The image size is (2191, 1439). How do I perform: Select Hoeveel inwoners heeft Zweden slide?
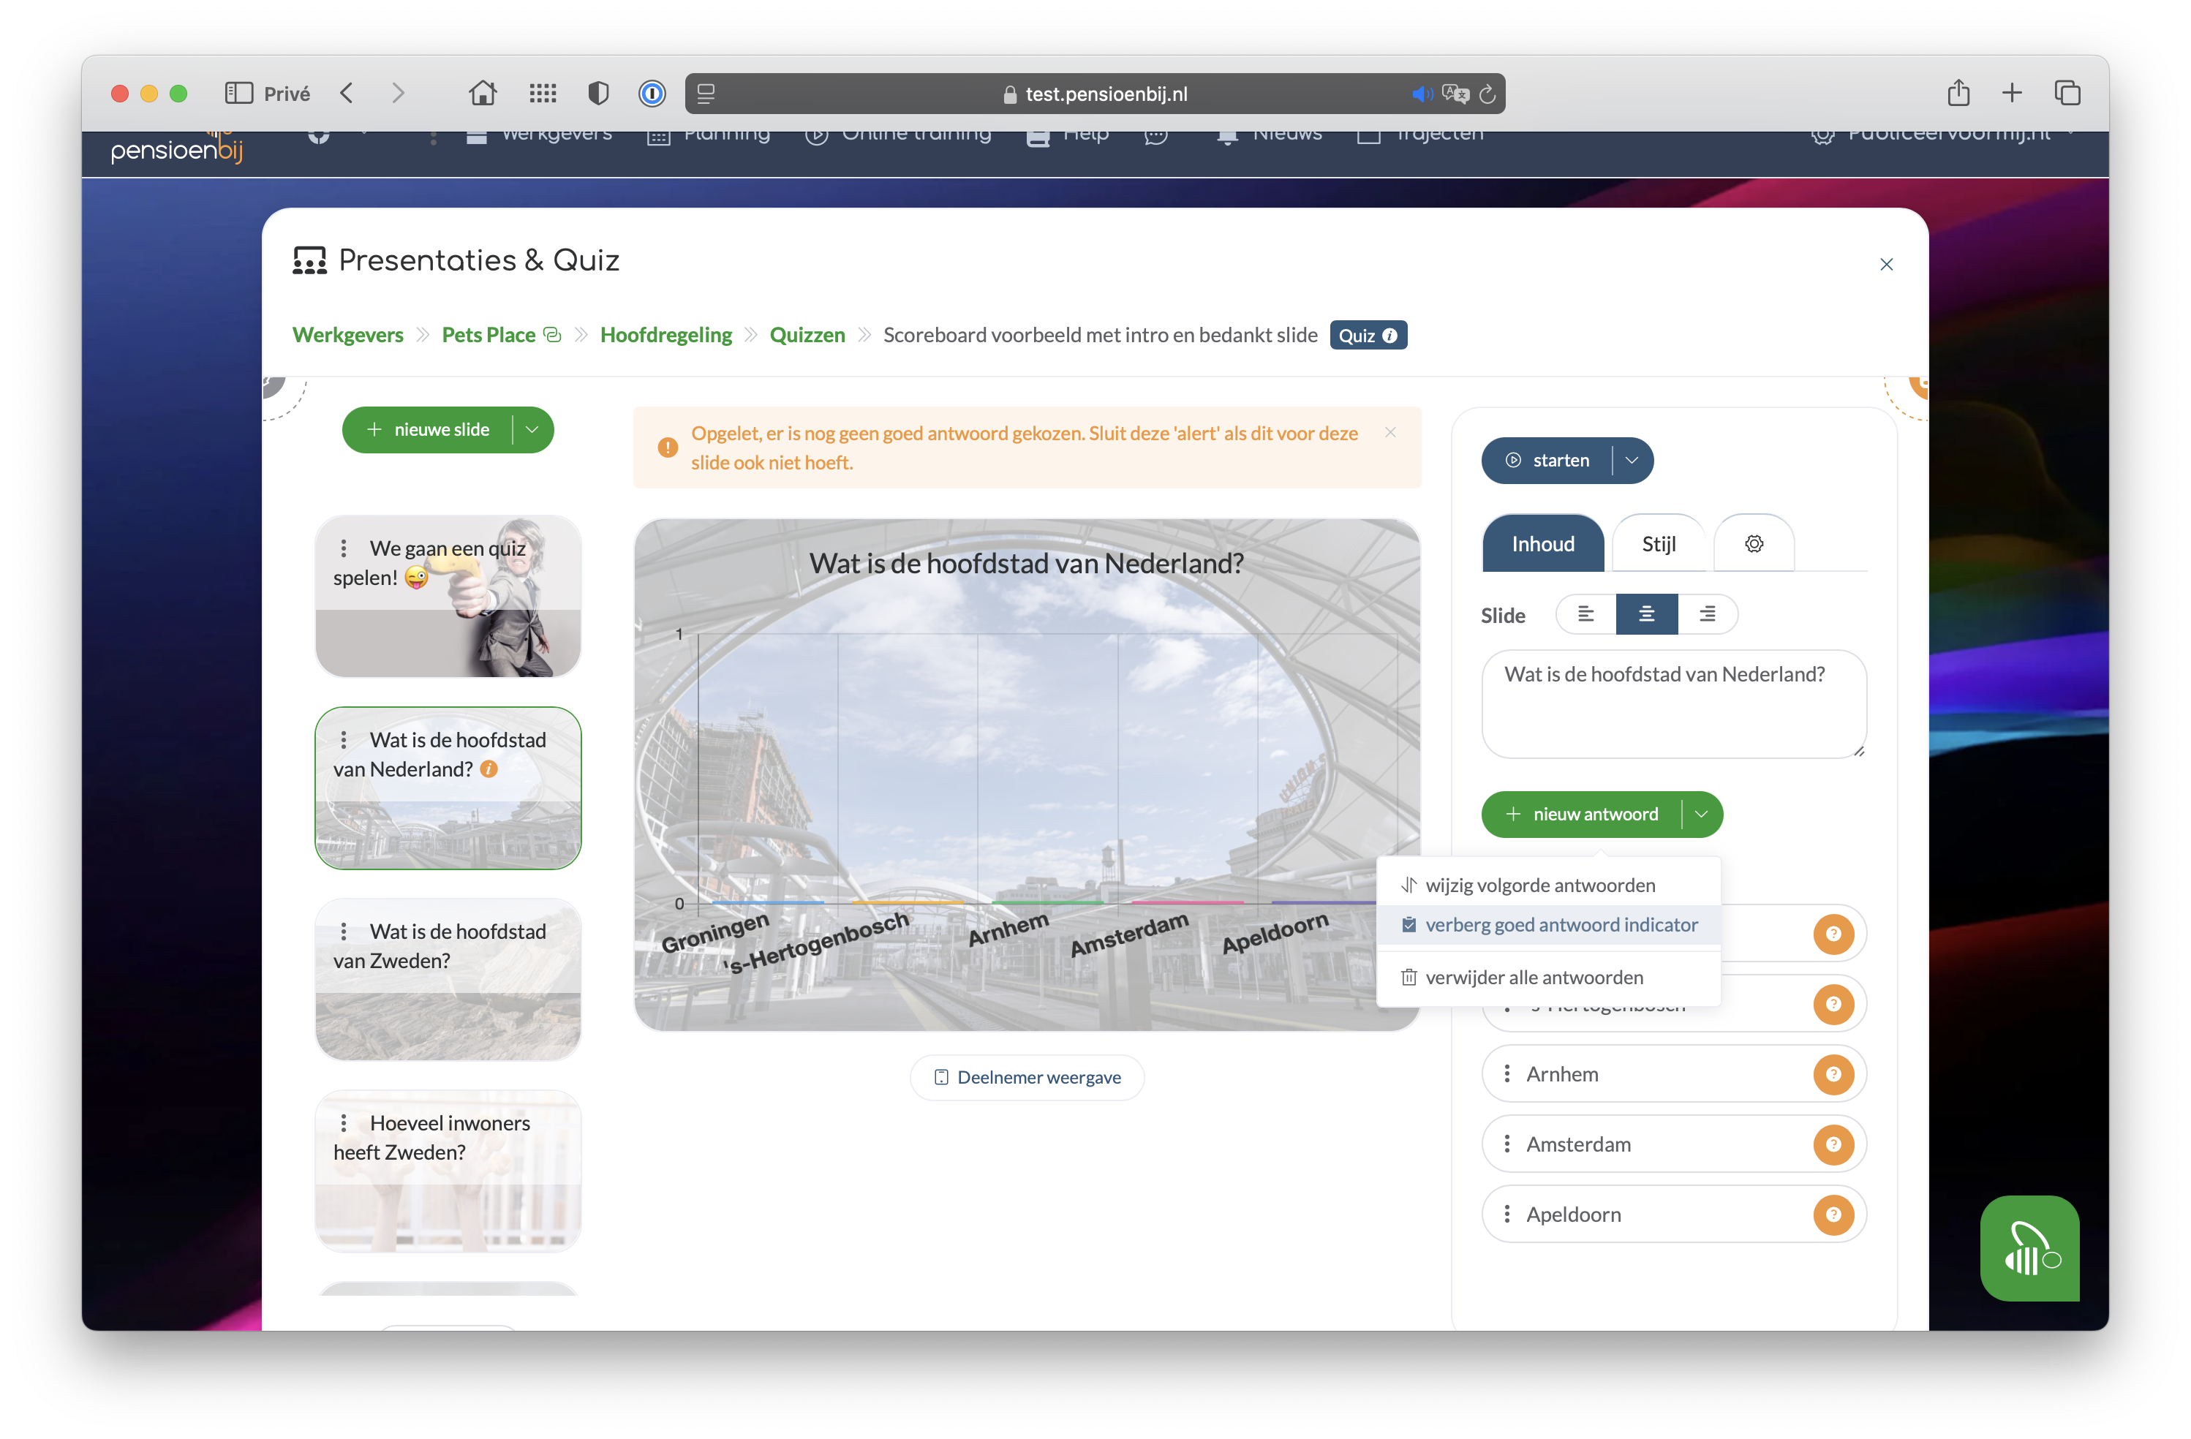[448, 1171]
